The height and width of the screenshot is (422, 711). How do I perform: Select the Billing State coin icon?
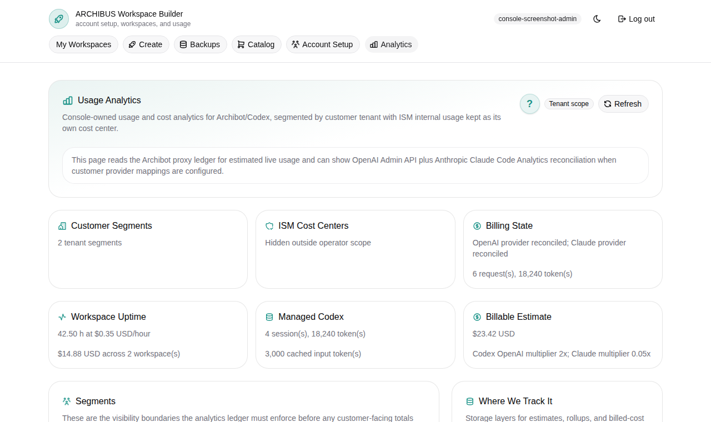(477, 225)
